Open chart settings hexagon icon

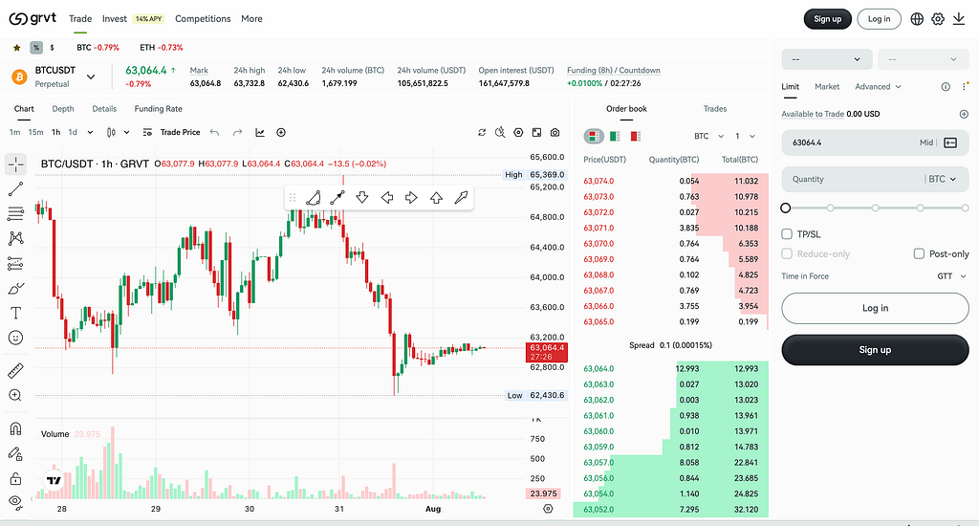[x=518, y=132]
